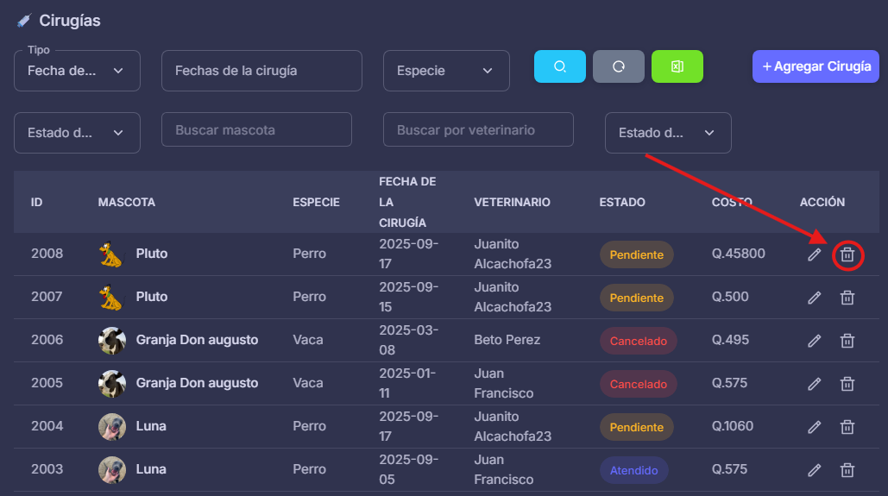The image size is (888, 496).
Task: Expand the Especie dropdown
Action: point(446,71)
